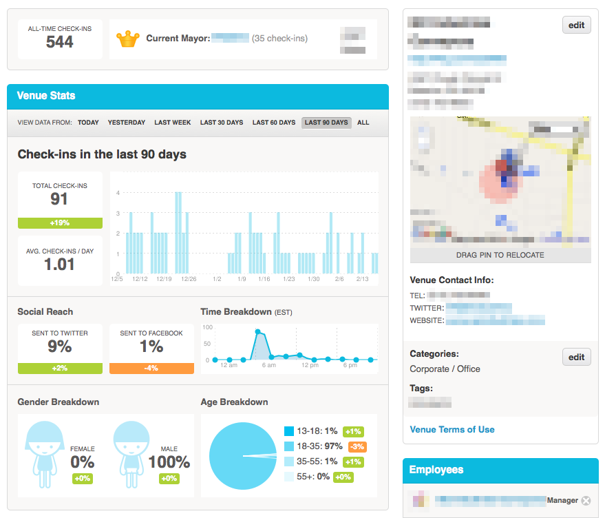Show All time venue data
The height and width of the screenshot is (518, 605).
[363, 123]
